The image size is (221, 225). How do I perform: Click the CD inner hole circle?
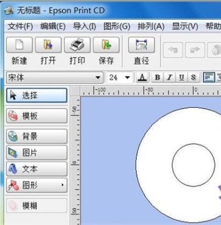(193, 165)
